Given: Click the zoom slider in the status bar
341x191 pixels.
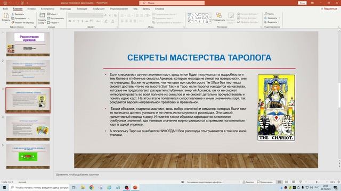Looking at the screenshot, I should point(316,182).
